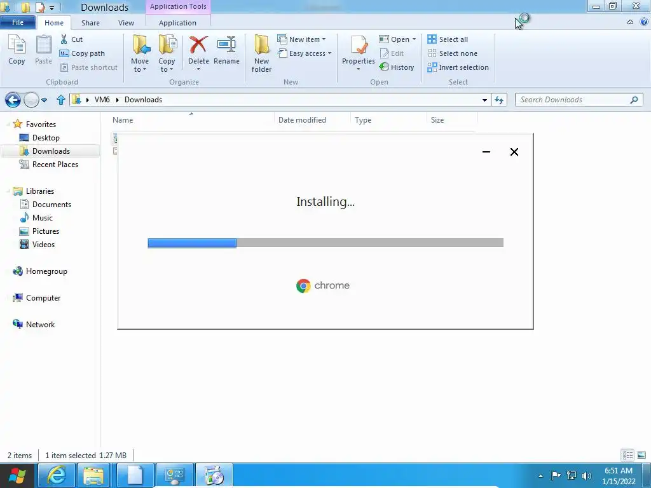The image size is (651, 488).
Task: Open the New item dropdown
Action: coord(301,39)
